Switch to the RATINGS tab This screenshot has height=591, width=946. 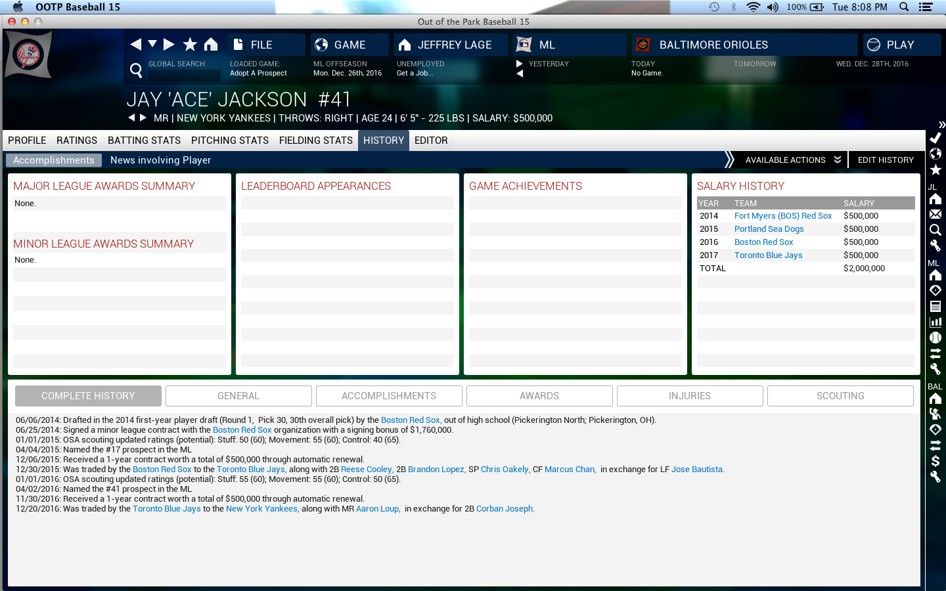click(x=77, y=141)
